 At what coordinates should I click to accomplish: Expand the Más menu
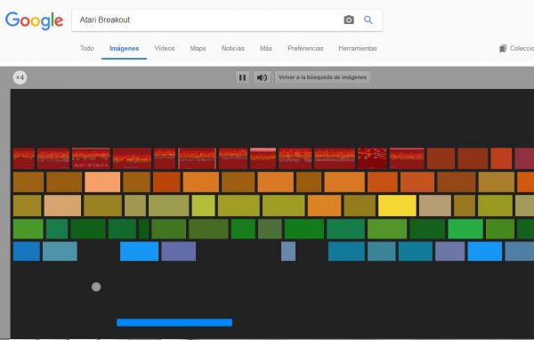click(266, 48)
